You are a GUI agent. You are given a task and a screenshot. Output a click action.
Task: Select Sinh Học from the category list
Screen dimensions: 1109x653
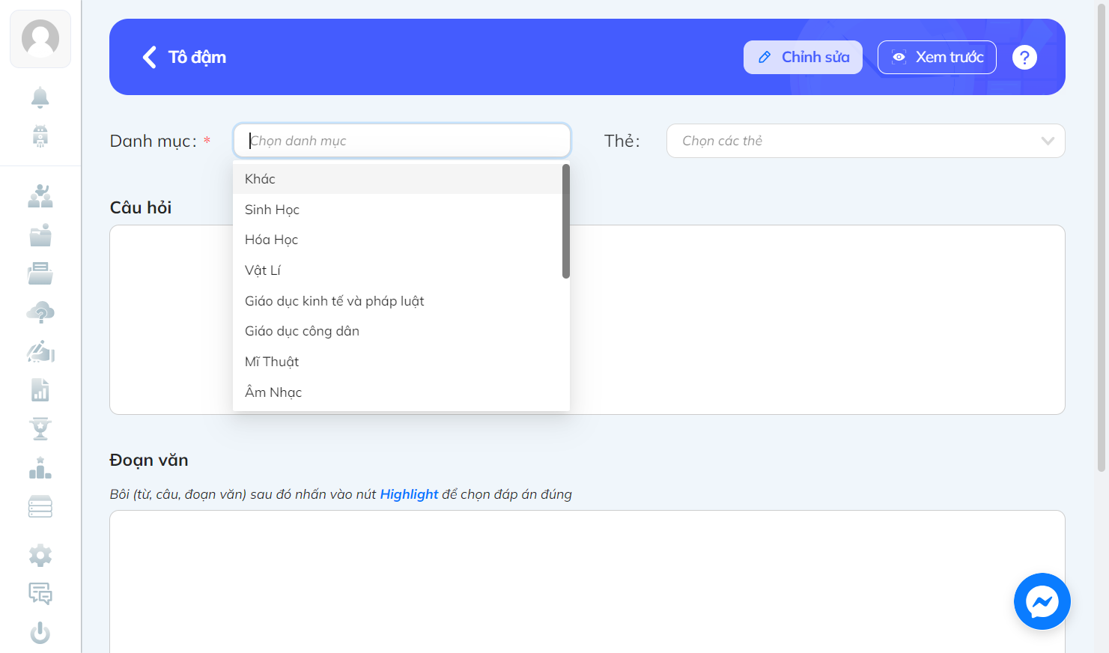(x=398, y=210)
